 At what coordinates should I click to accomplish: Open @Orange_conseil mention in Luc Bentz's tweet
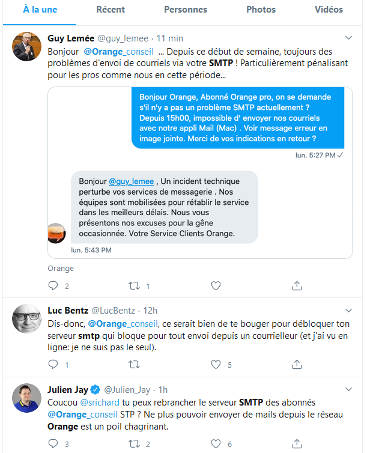[123, 324]
